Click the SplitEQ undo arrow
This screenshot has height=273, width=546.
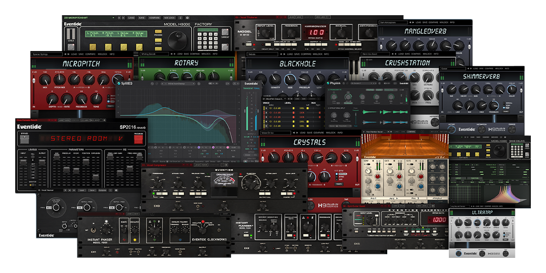pyautogui.click(x=152, y=83)
